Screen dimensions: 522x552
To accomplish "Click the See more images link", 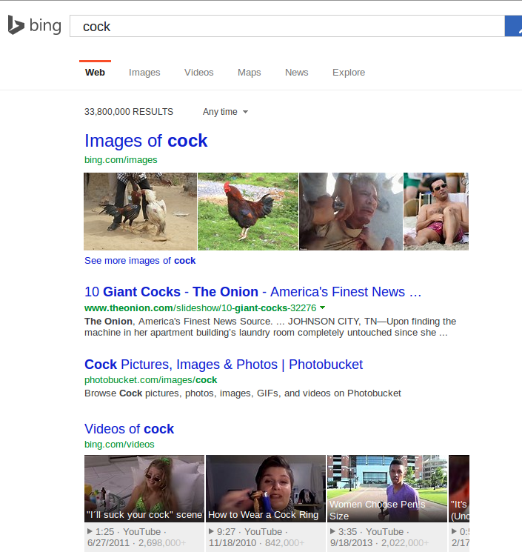I will tap(140, 261).
